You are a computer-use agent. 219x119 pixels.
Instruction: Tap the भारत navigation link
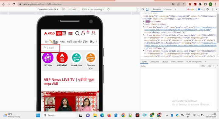click(62, 41)
